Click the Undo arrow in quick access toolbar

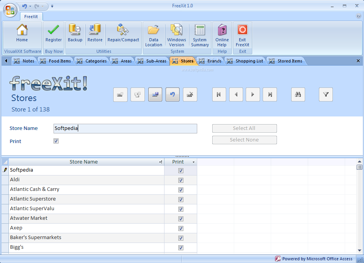coord(24,6)
